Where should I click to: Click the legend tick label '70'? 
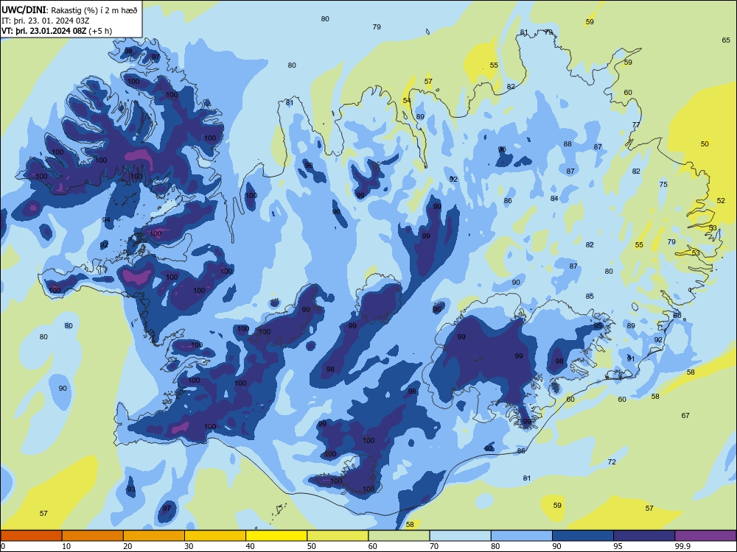pos(434,546)
